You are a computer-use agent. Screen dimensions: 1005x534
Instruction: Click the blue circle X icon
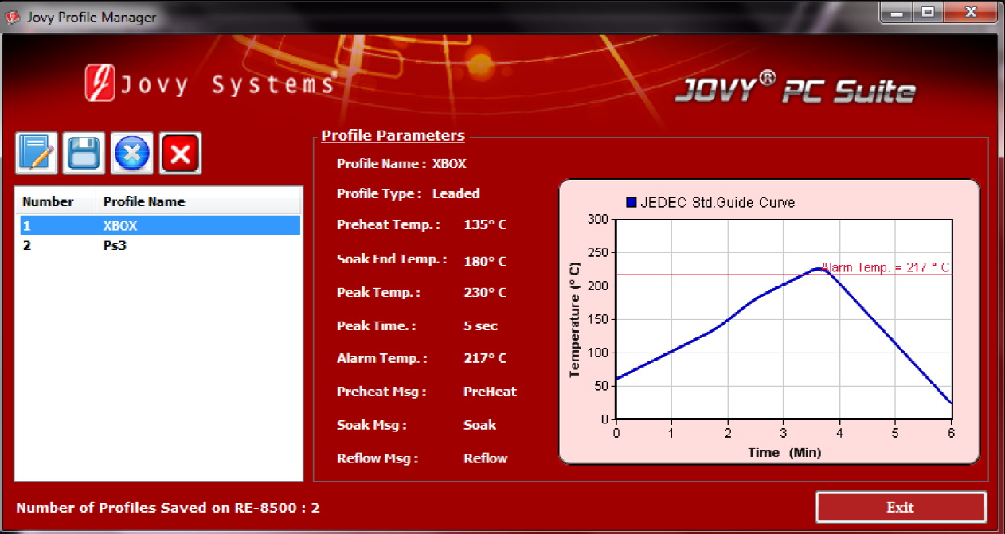(x=132, y=153)
